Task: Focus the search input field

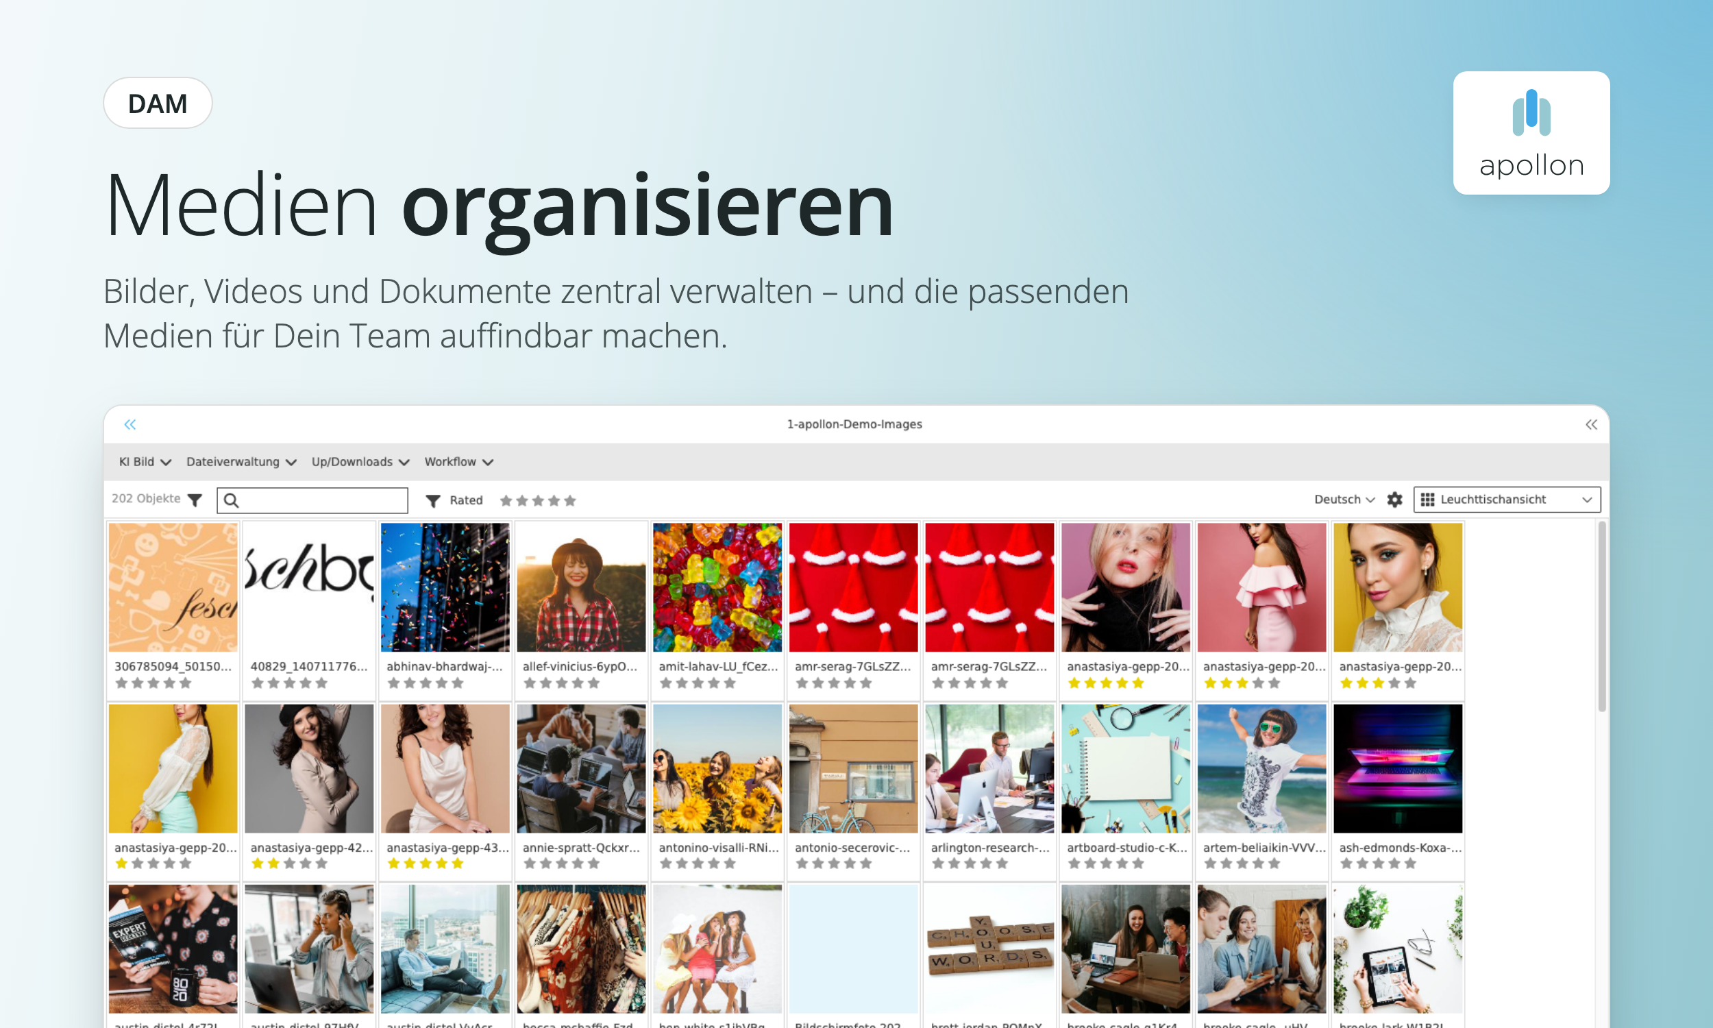Action: [312, 500]
